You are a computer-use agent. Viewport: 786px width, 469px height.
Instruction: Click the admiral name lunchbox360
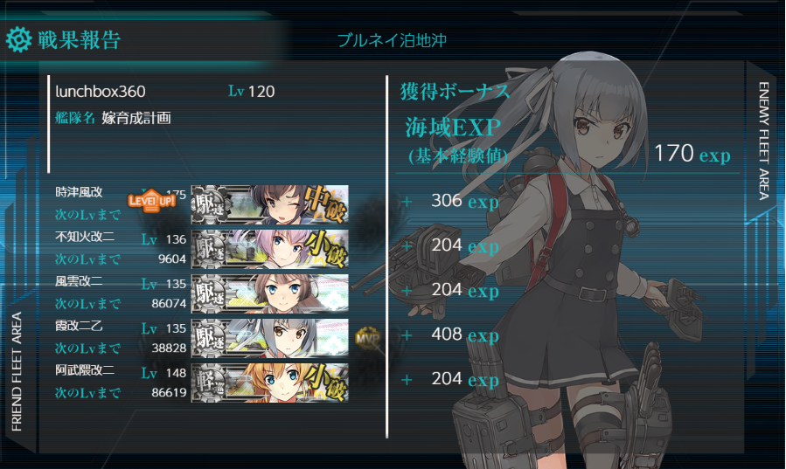click(x=101, y=91)
